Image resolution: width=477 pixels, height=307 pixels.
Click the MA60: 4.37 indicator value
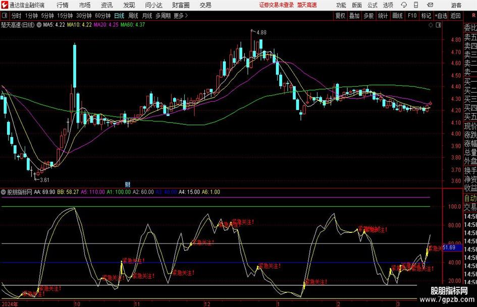coord(133,25)
